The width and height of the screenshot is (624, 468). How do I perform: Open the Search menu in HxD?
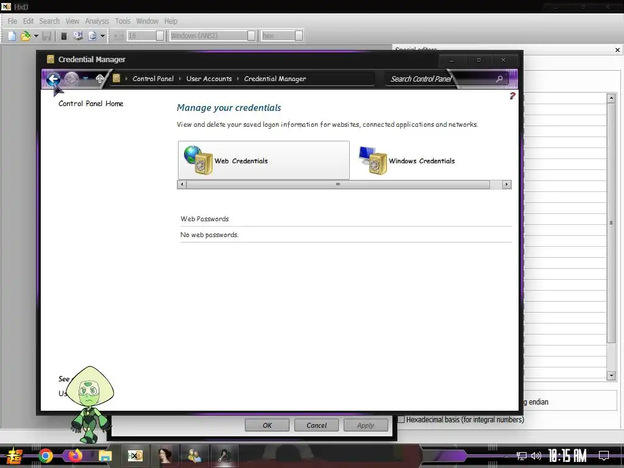(x=49, y=21)
